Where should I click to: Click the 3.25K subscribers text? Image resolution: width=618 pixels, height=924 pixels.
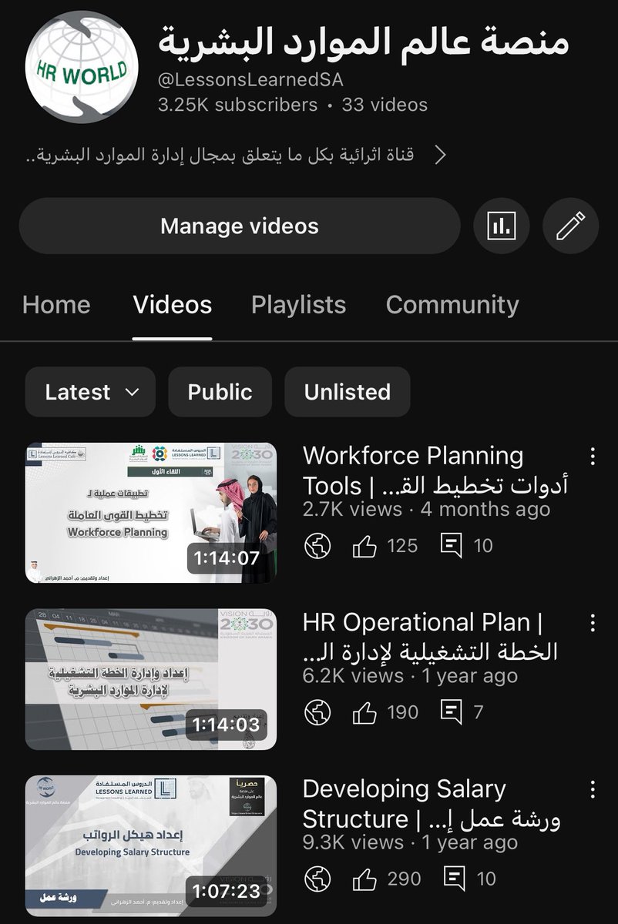pos(237,105)
